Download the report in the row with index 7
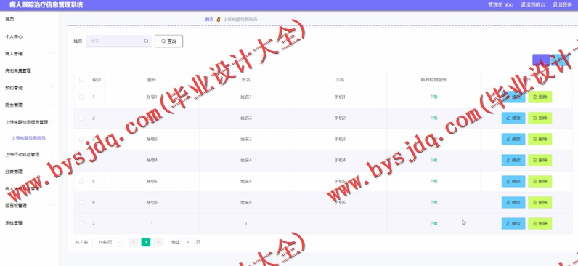 (433, 223)
